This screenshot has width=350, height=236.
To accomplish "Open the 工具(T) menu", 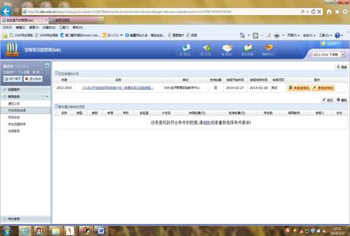I will click(x=64, y=27).
